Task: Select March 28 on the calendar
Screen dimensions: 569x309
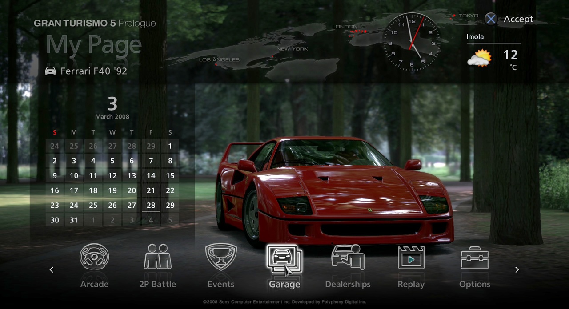Action: 151,205
